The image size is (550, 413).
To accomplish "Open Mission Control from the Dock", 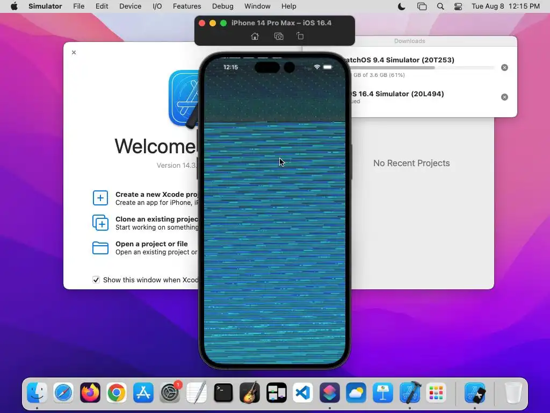I will tap(277, 392).
